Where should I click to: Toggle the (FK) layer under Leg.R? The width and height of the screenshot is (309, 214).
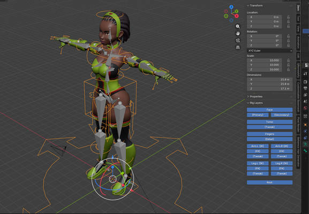[282, 169]
